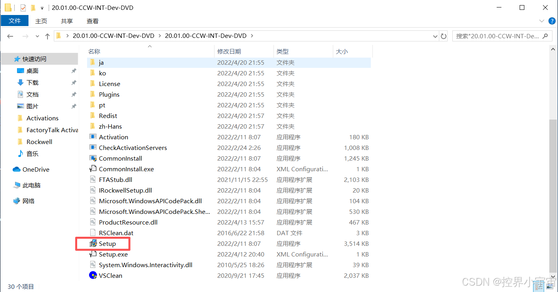
Task: Navigate up one level using the up arrow
Action: (x=47, y=36)
